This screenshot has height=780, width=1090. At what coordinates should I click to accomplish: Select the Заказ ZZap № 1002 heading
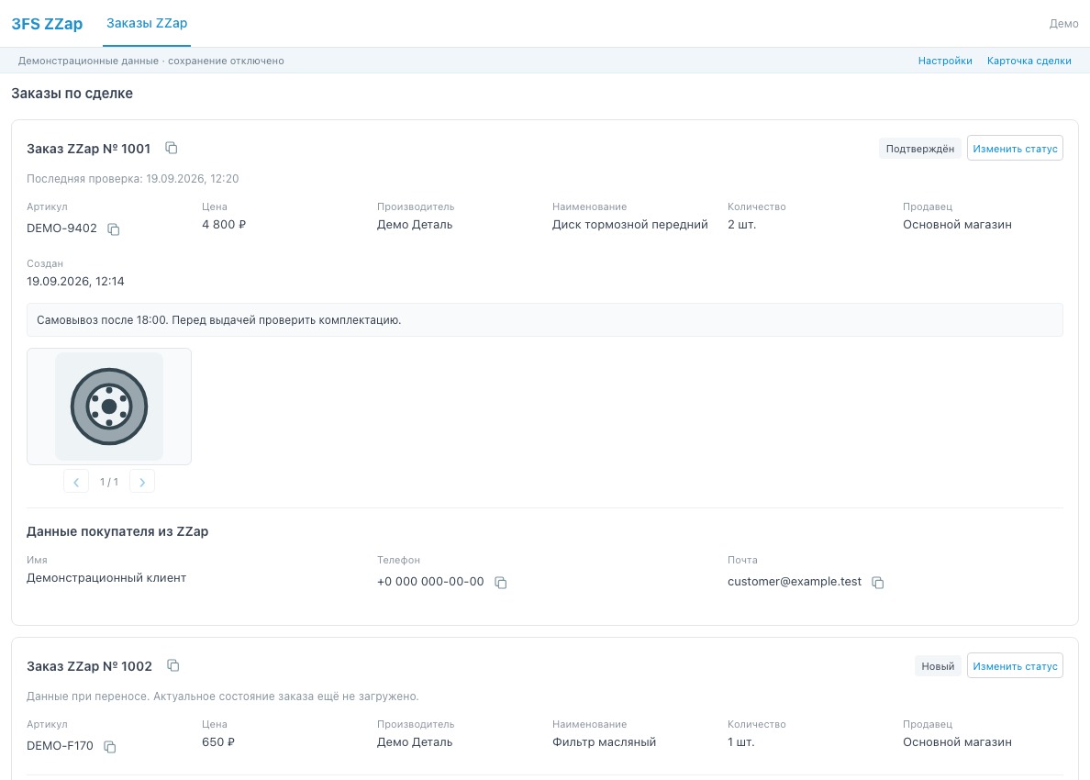(89, 666)
